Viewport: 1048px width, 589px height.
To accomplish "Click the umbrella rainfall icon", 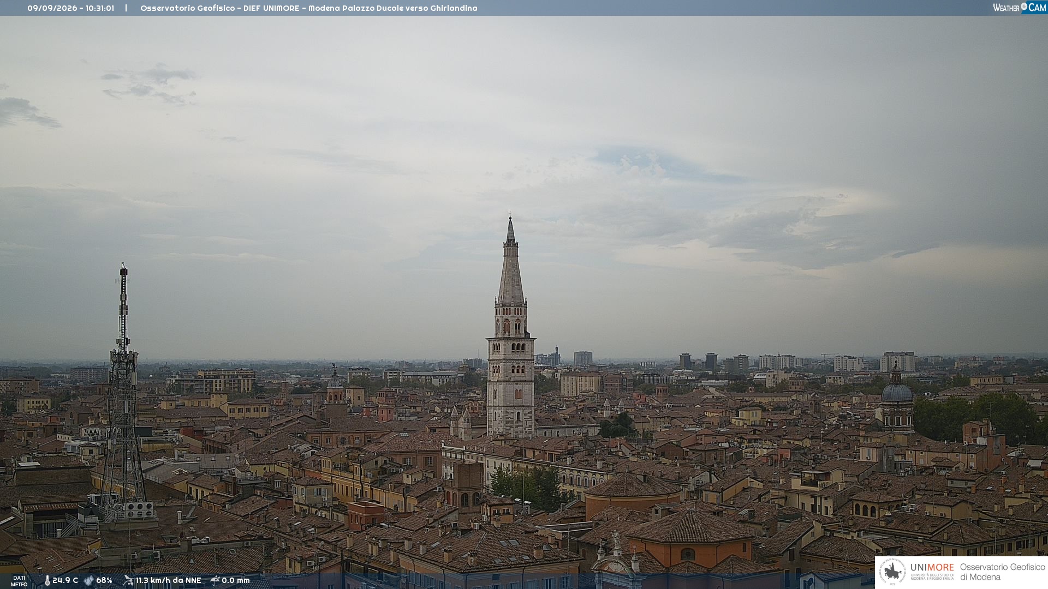I will 215,580.
